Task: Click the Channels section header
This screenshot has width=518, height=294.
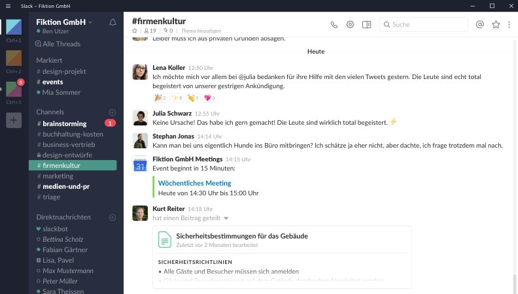Action: click(50, 112)
